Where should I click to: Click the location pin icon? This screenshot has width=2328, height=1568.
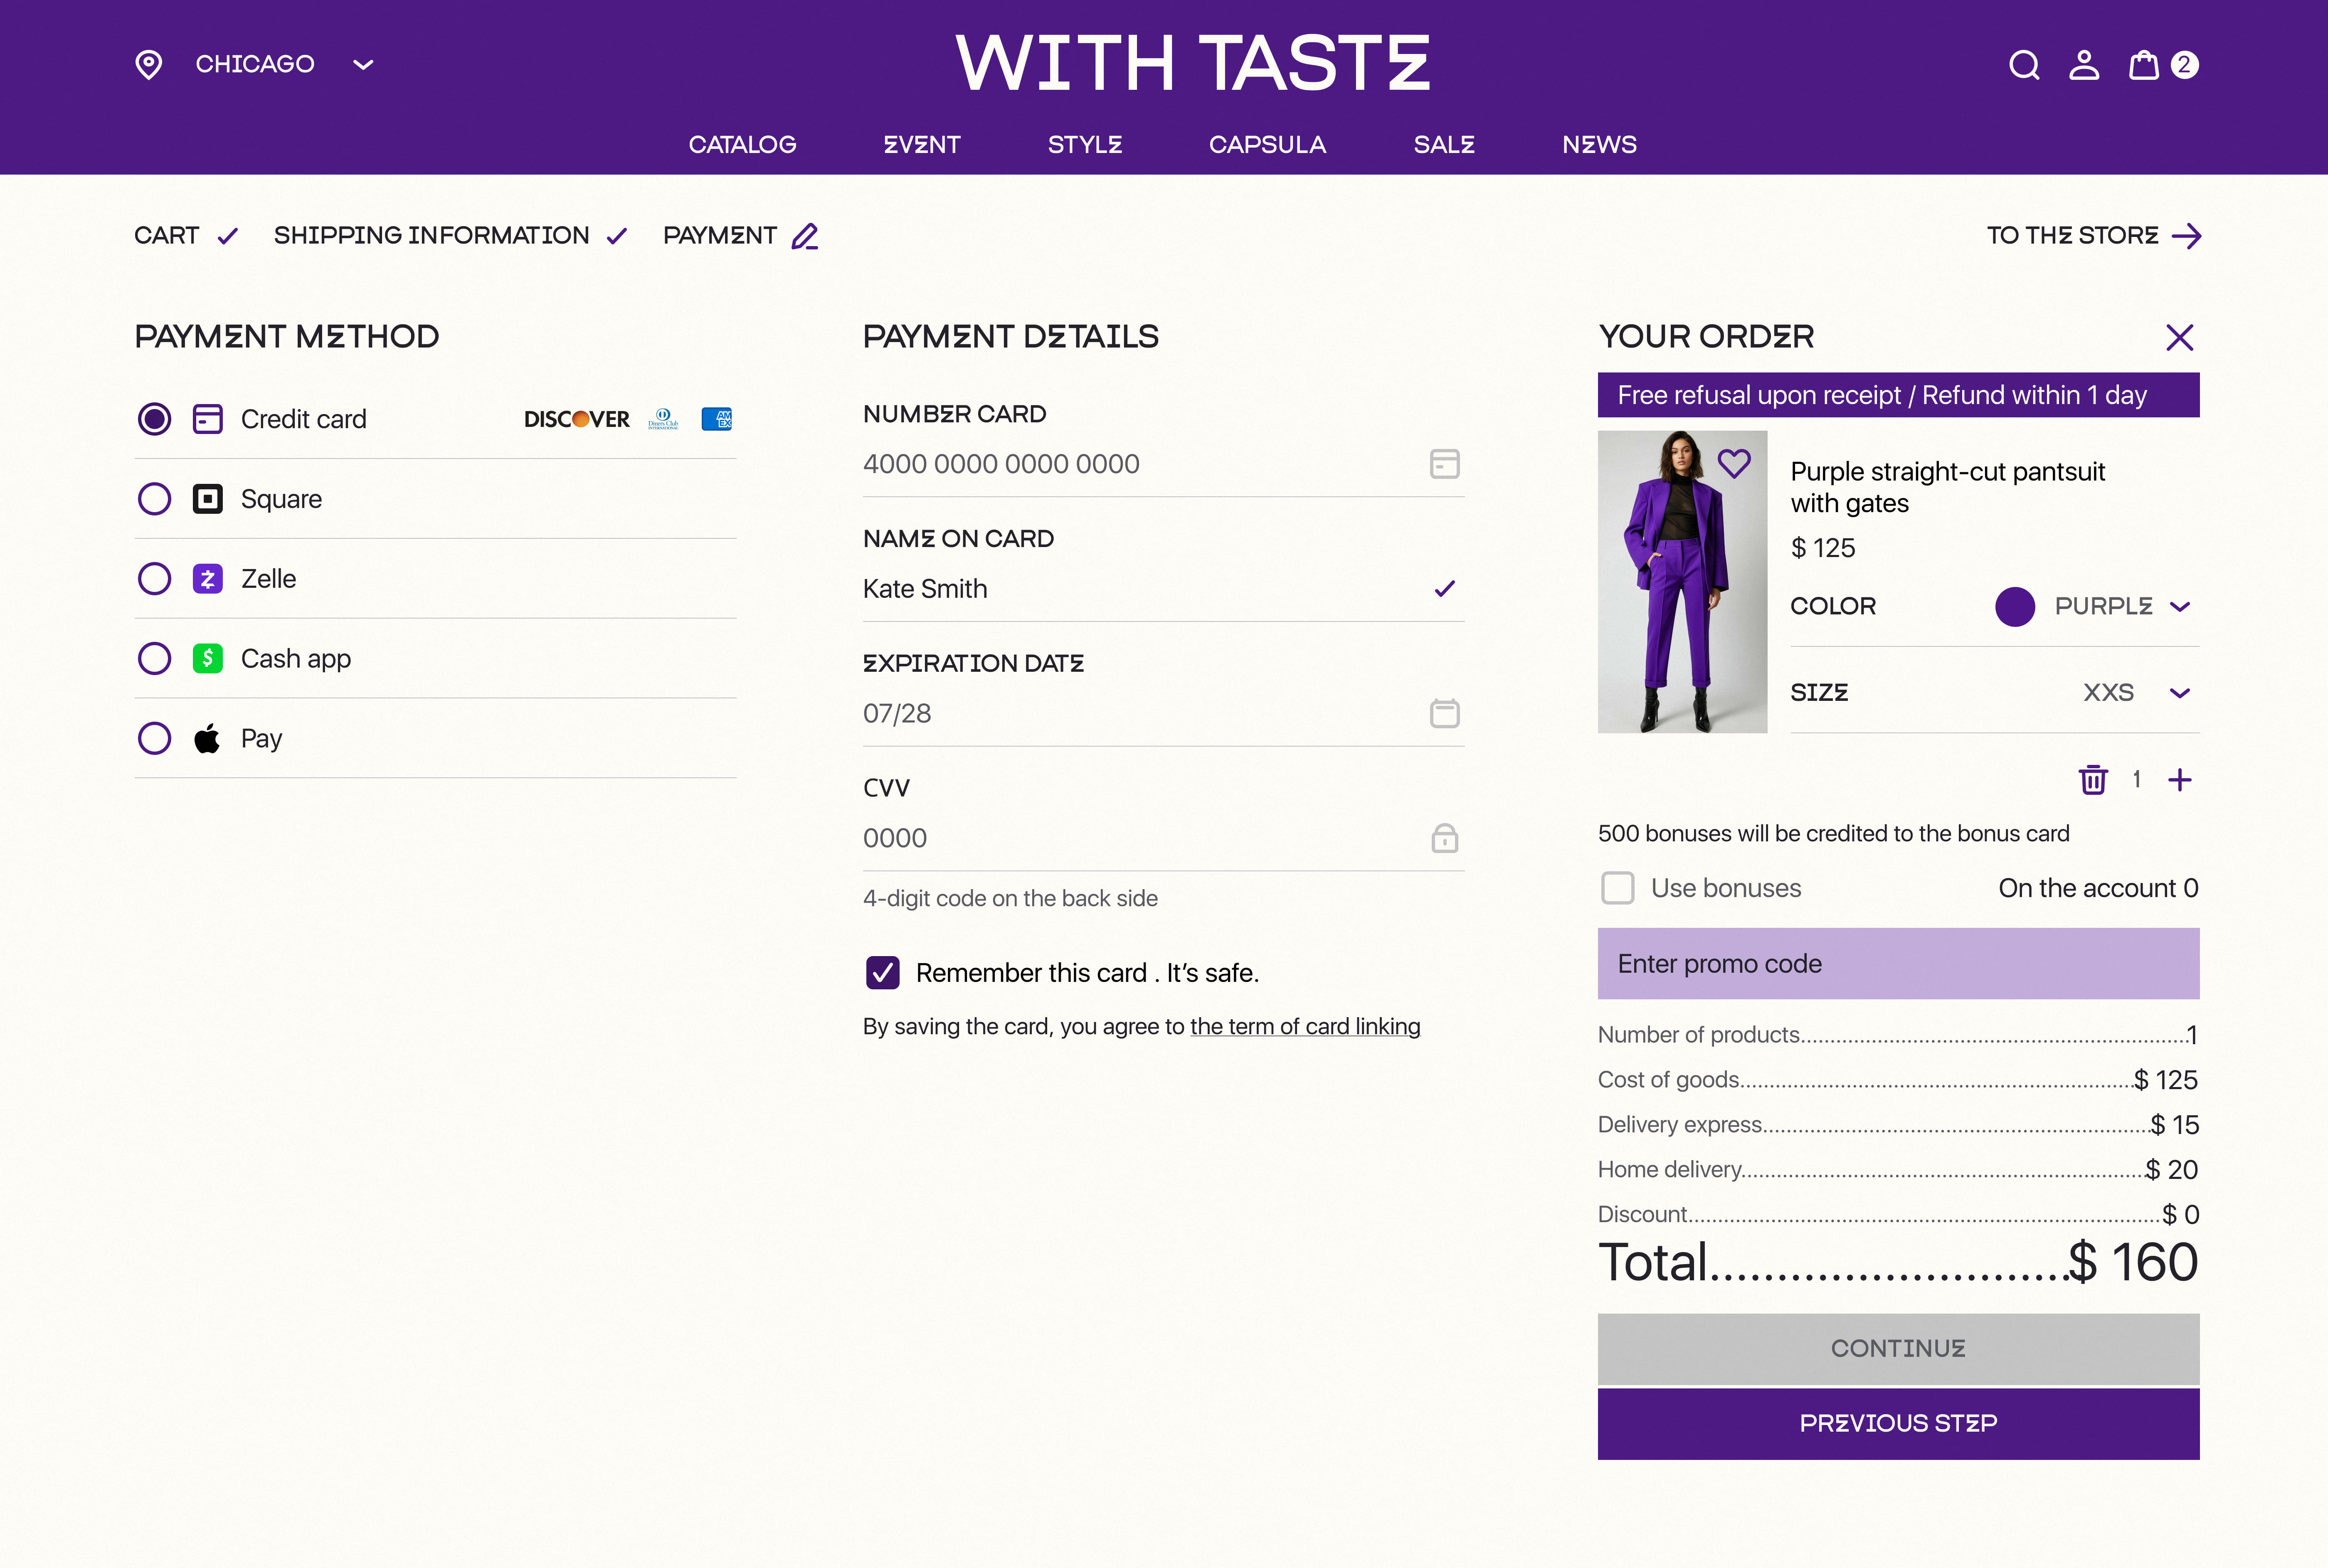pyautogui.click(x=149, y=65)
